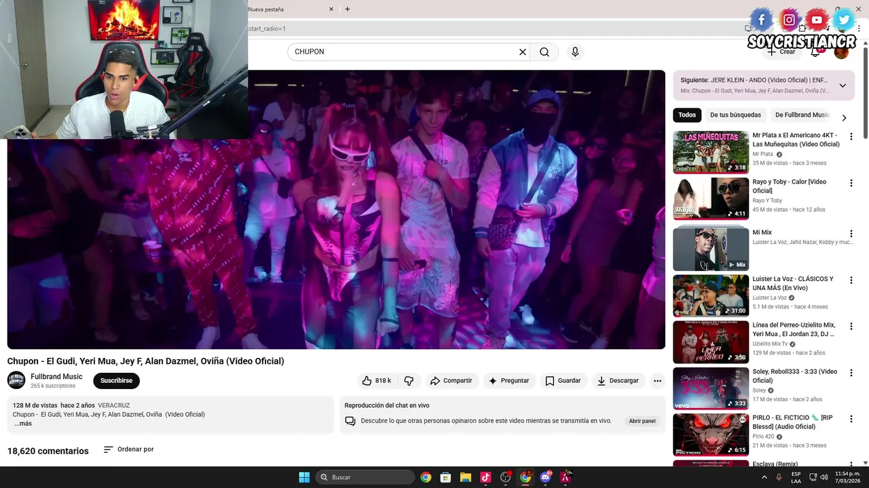The height and width of the screenshot is (488, 869).
Task: Open options for Soley, Reboll333 3:33
Action: [851, 373]
